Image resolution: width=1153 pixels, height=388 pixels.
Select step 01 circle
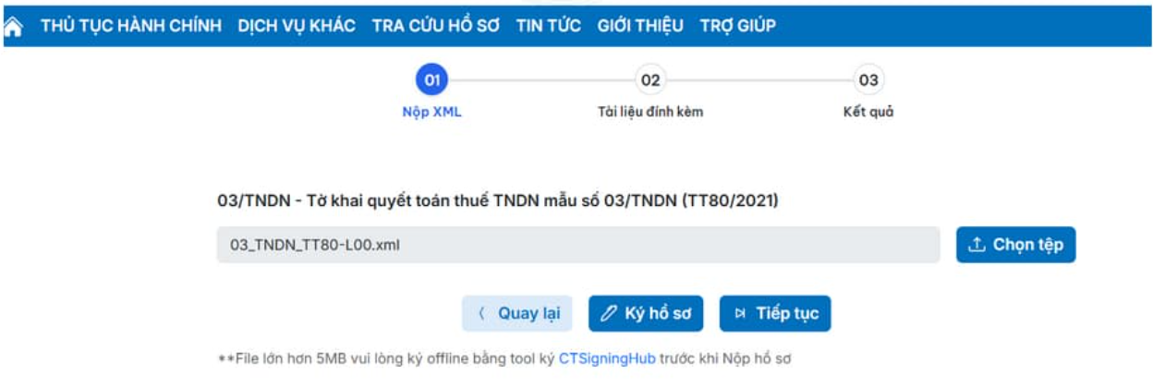pyautogui.click(x=431, y=80)
